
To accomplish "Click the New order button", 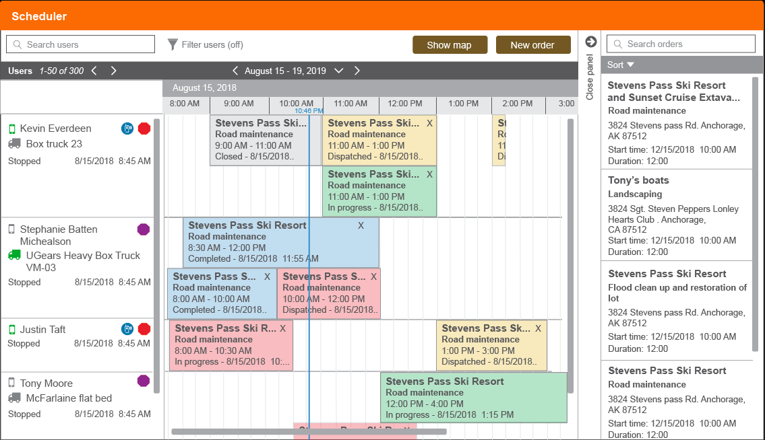I will 533,45.
